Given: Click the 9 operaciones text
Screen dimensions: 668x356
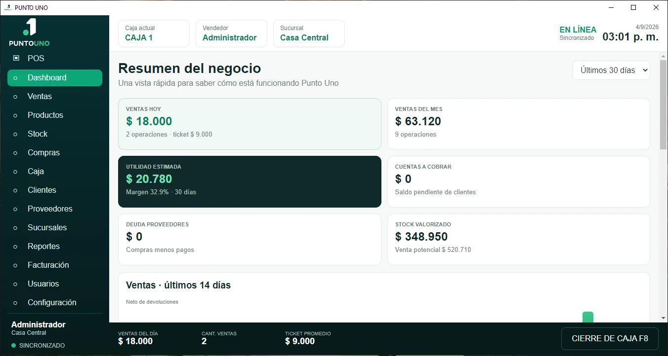Looking at the screenshot, I should click(416, 135).
